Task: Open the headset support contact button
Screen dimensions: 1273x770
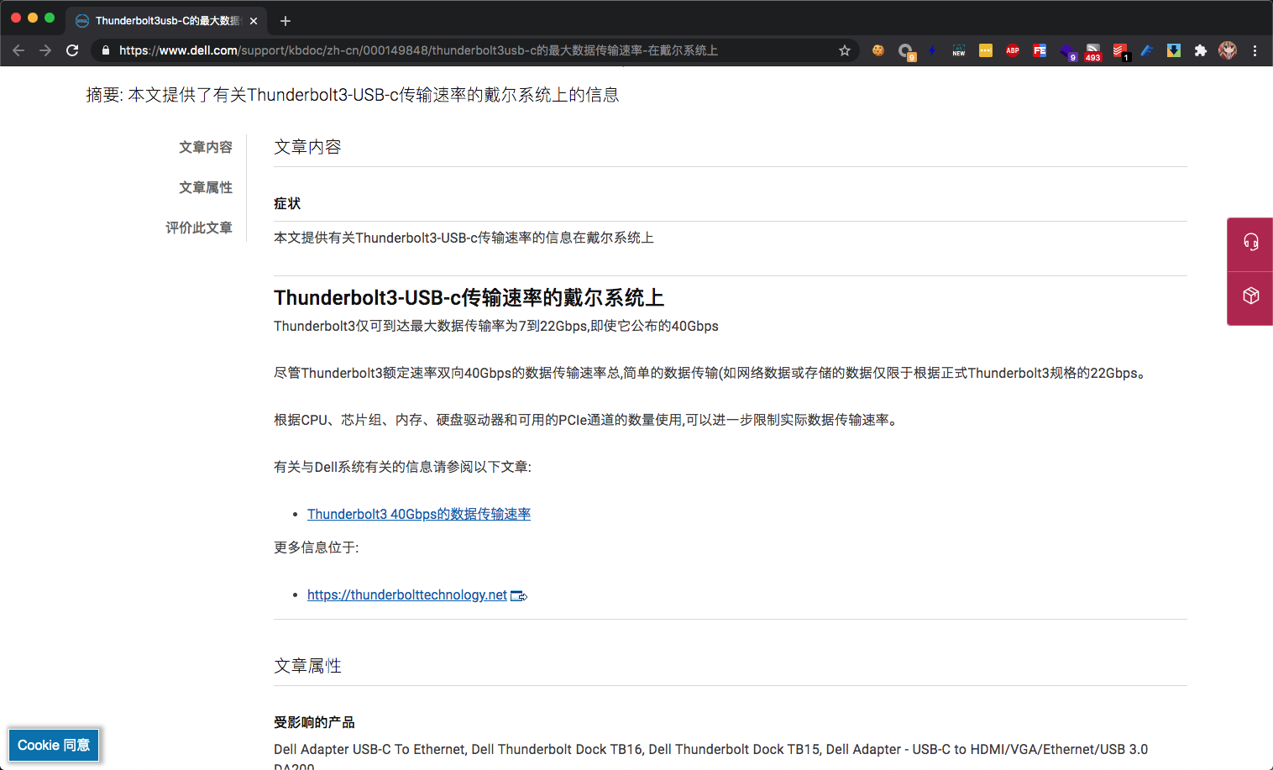Action: pyautogui.click(x=1250, y=244)
